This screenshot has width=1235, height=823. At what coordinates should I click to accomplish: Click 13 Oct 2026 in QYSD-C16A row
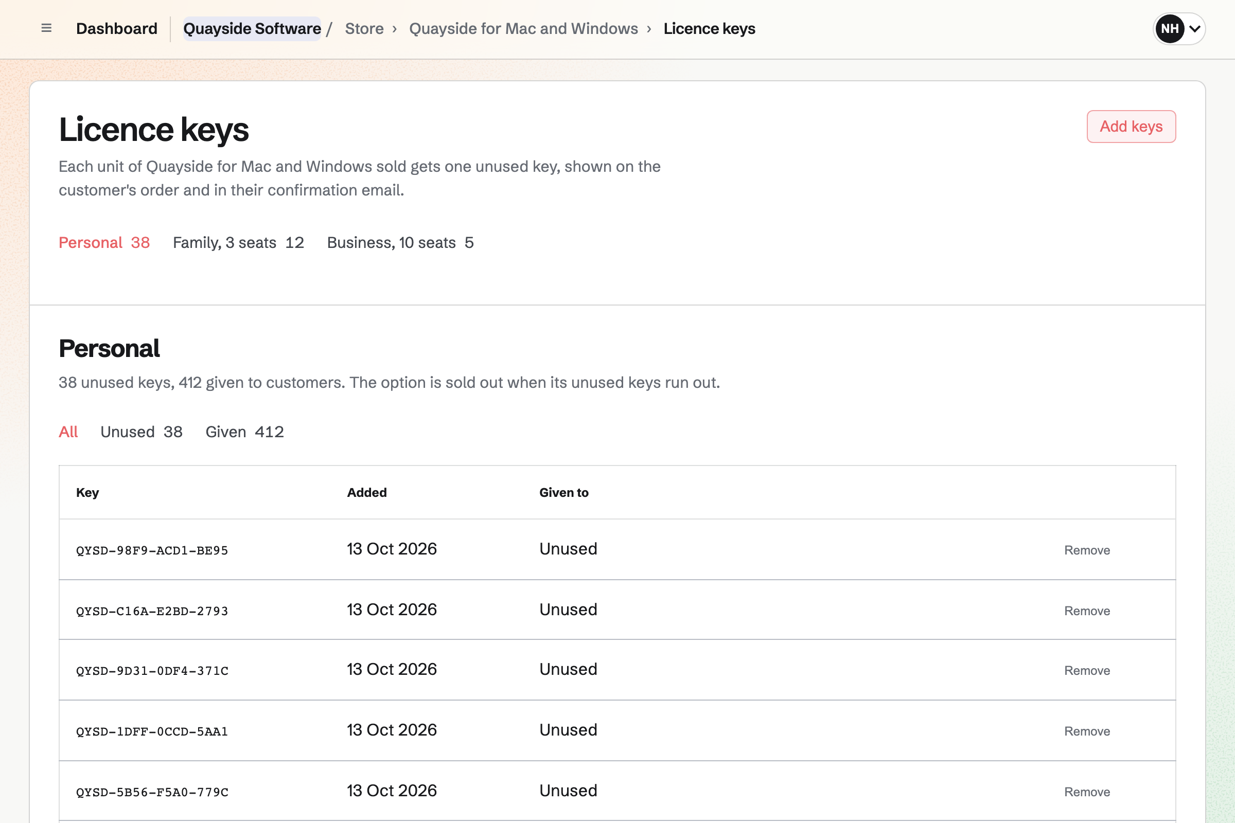tap(392, 610)
